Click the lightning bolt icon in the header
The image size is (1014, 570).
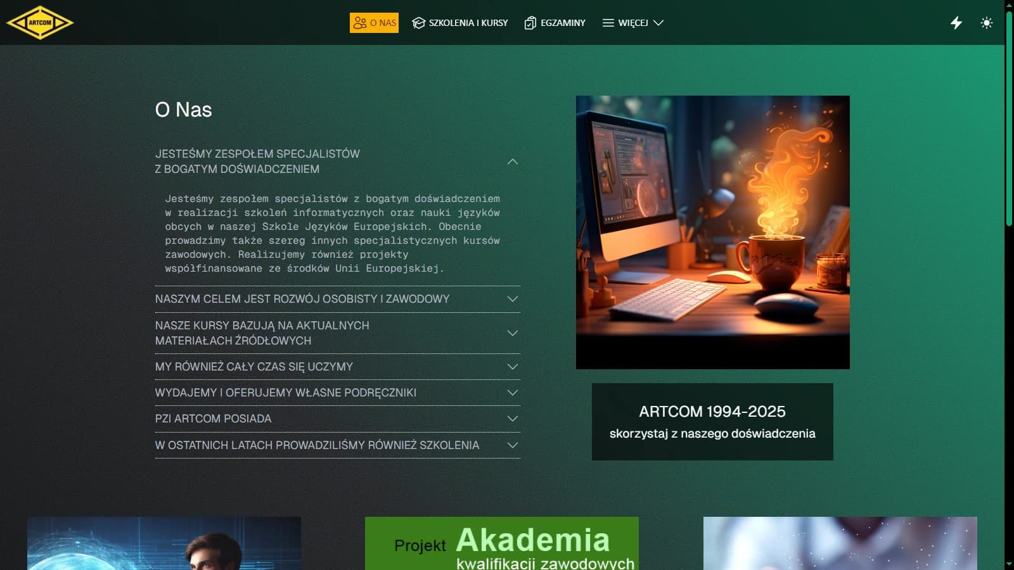coord(956,23)
